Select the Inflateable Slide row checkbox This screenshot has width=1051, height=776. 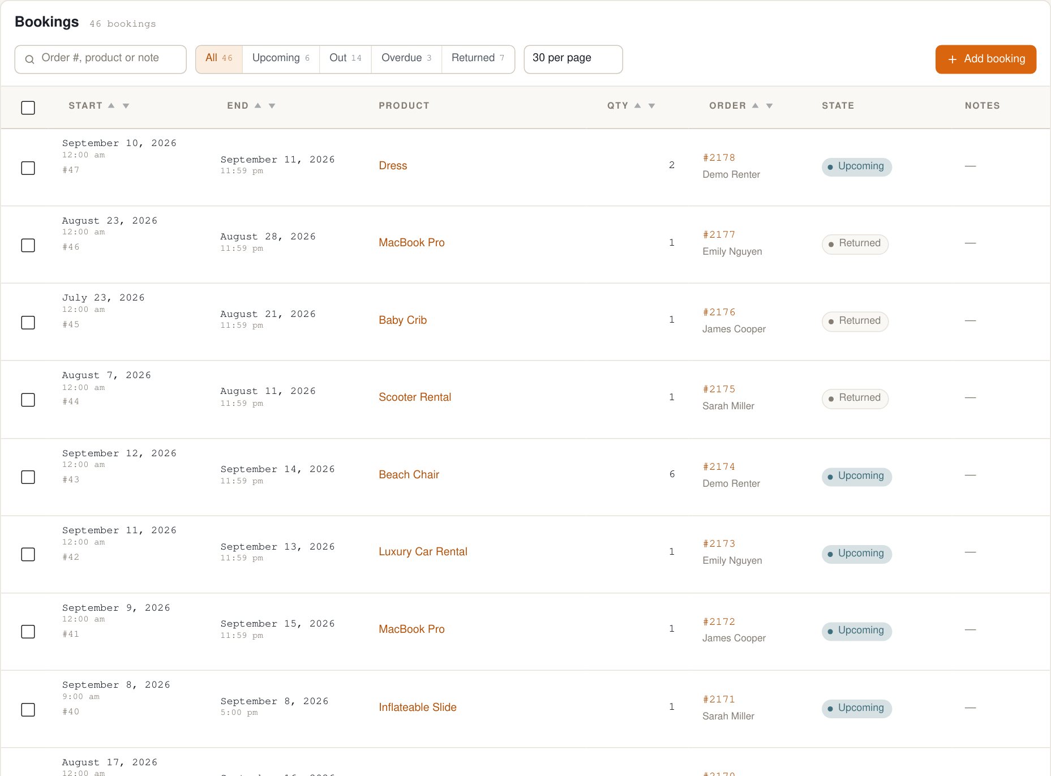pos(28,710)
